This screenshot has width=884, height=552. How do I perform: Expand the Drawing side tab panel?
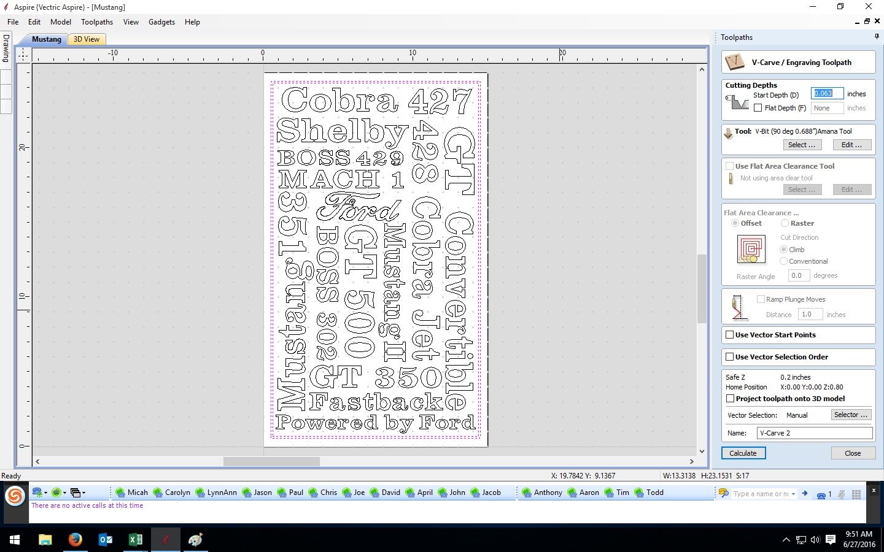(6, 48)
